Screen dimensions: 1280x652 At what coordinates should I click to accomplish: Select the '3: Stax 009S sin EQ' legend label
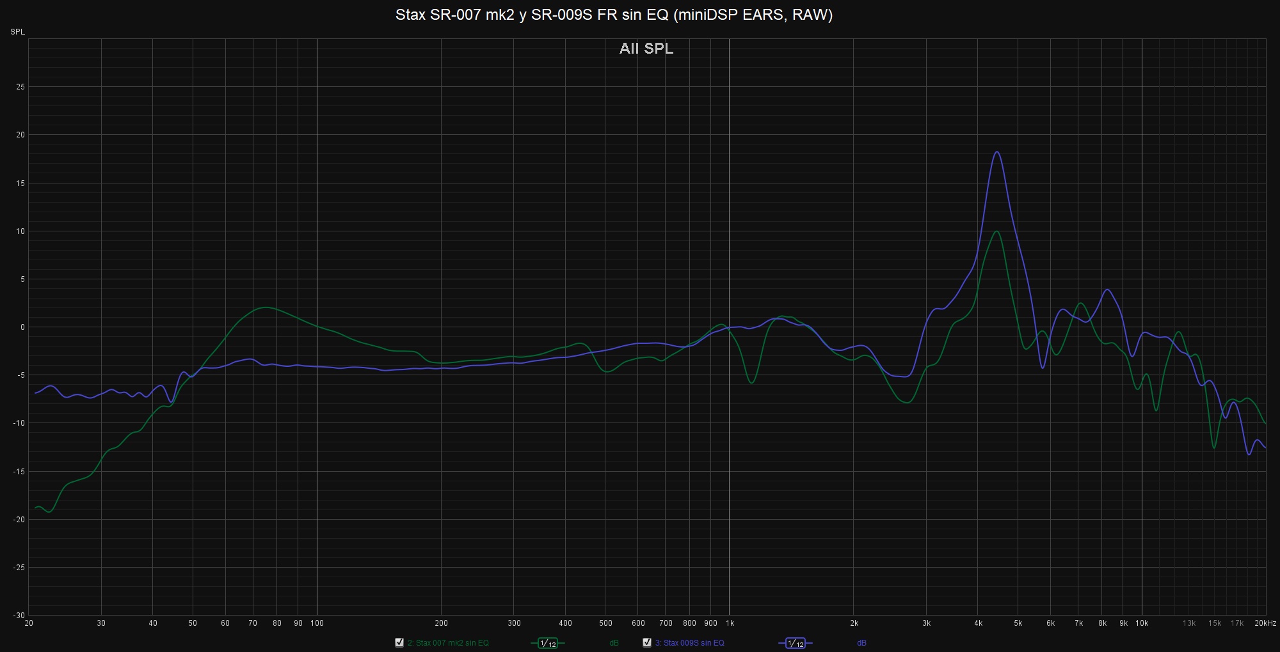[689, 643]
